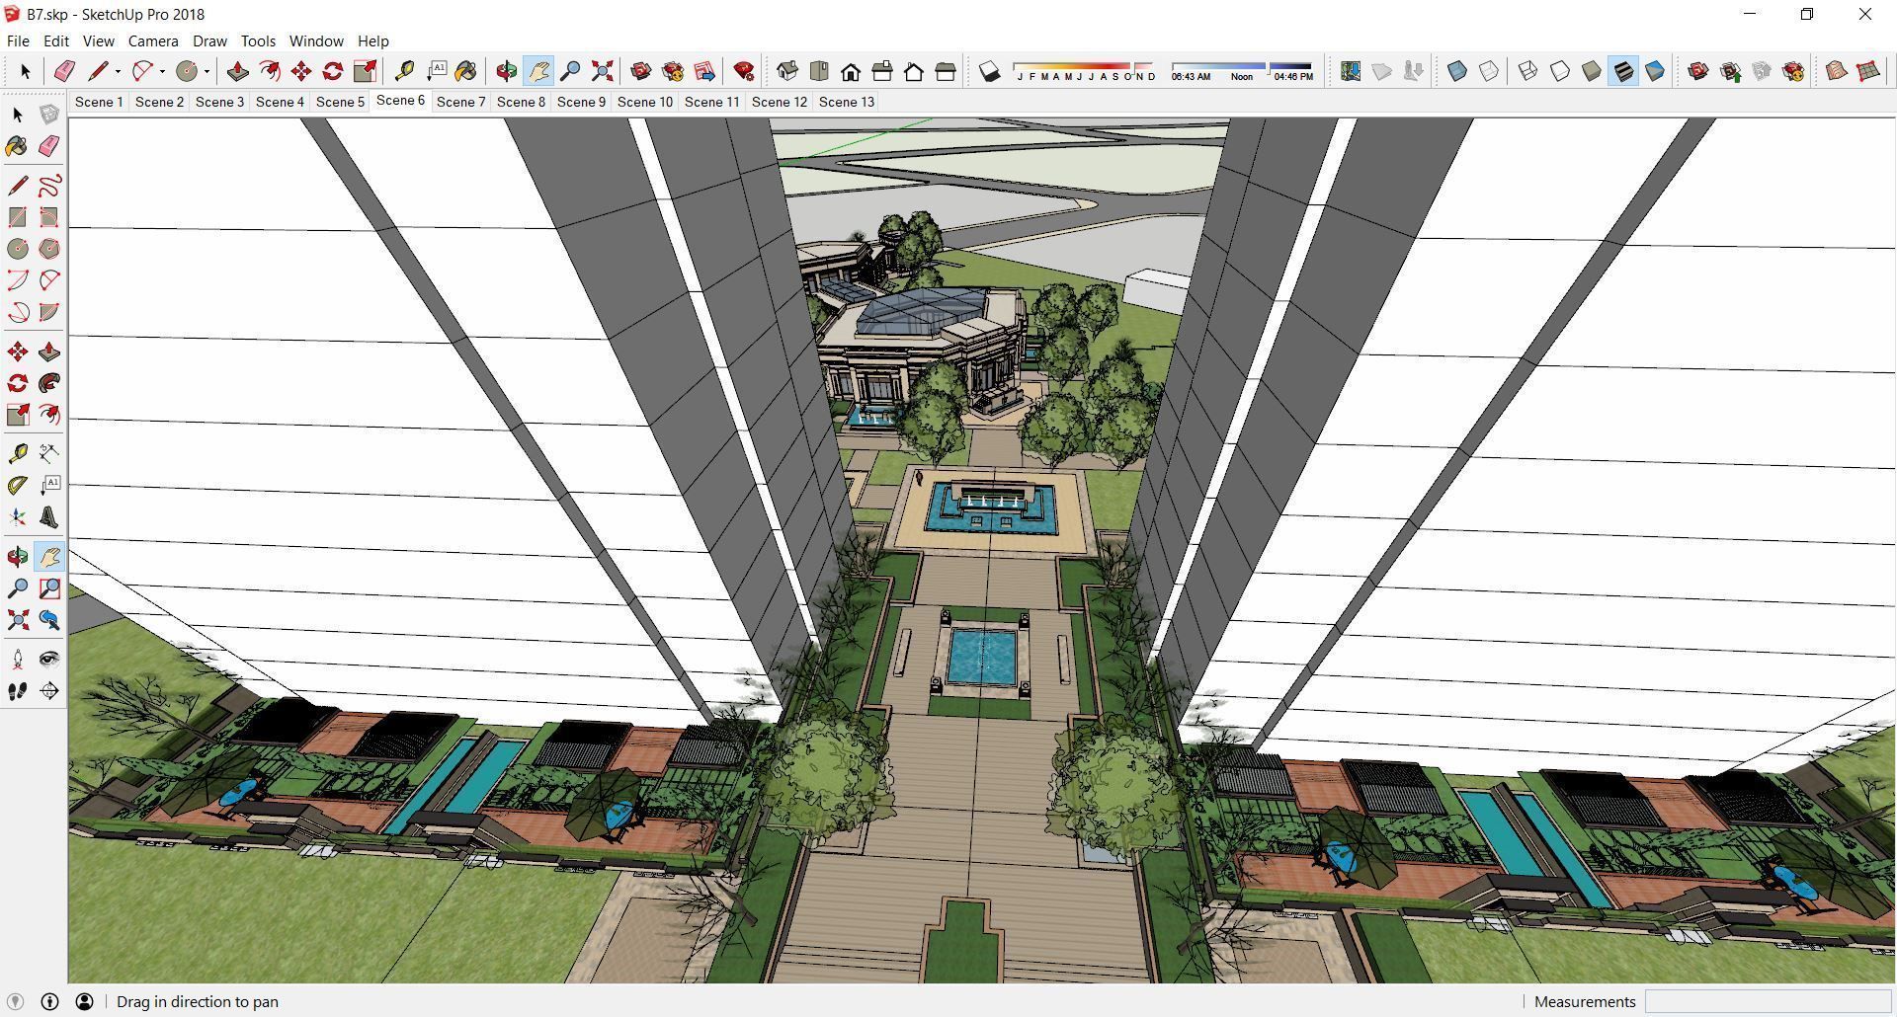Screen dimensions: 1897x1017
Task: Switch to Monochrome style
Action: point(1654,71)
